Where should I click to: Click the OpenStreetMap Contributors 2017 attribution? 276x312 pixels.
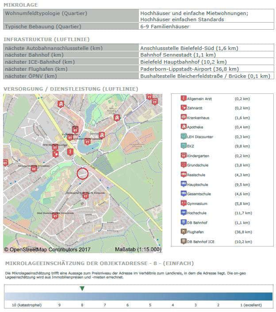47,249
